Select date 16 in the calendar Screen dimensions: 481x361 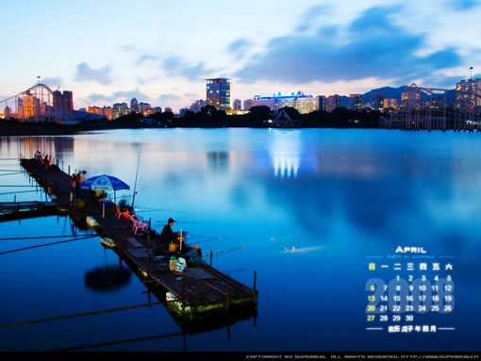click(409, 299)
